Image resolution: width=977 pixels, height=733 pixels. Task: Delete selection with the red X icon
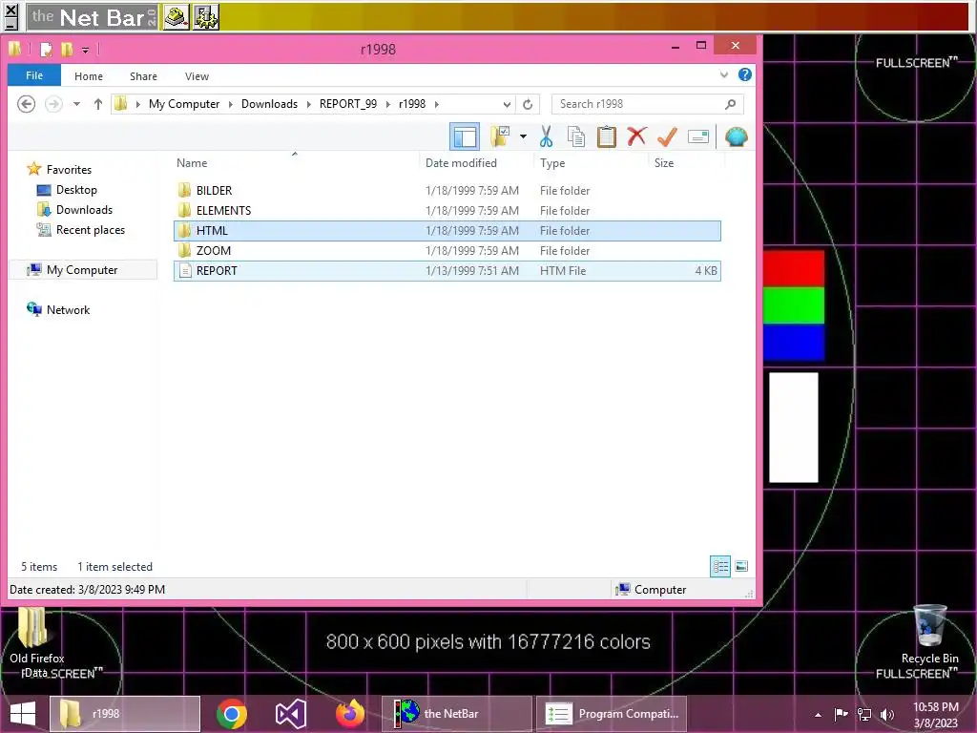[x=636, y=136]
